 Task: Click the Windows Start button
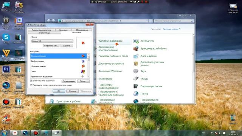pyautogui.click(x=5, y=133)
